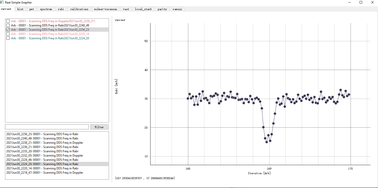Select 2021Jun30_2235_20 Rabi entry in list

(57, 151)
